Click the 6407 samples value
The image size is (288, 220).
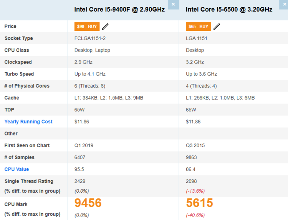pos(80,157)
